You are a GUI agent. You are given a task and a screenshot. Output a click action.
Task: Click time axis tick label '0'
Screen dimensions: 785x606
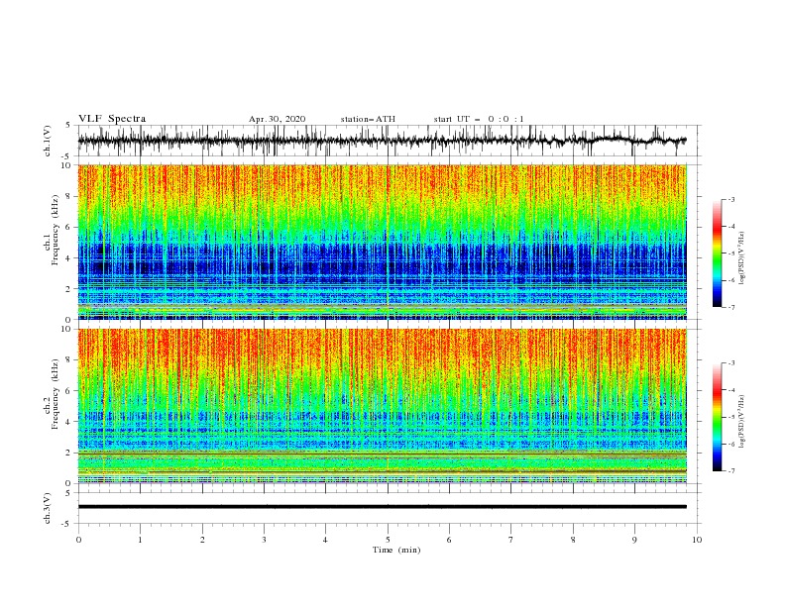pos(78,540)
